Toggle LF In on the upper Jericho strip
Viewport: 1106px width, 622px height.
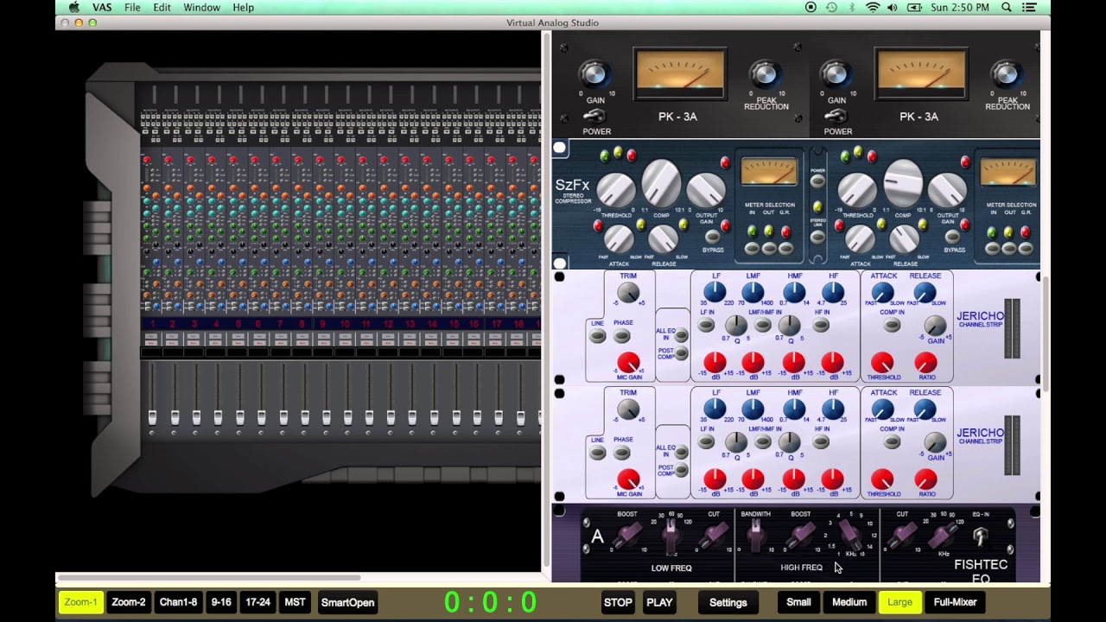(707, 325)
